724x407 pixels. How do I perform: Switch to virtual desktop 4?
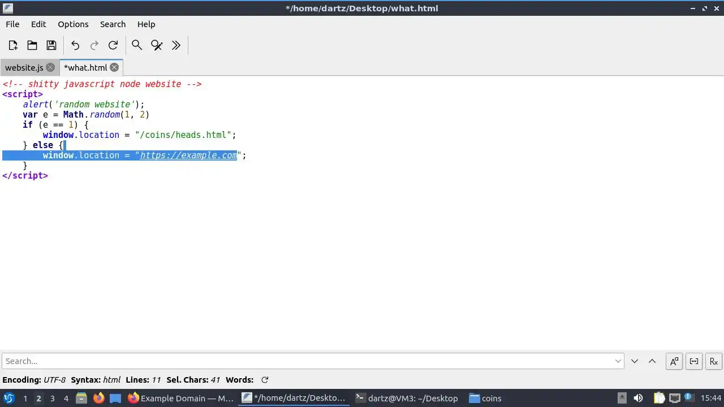click(x=66, y=399)
